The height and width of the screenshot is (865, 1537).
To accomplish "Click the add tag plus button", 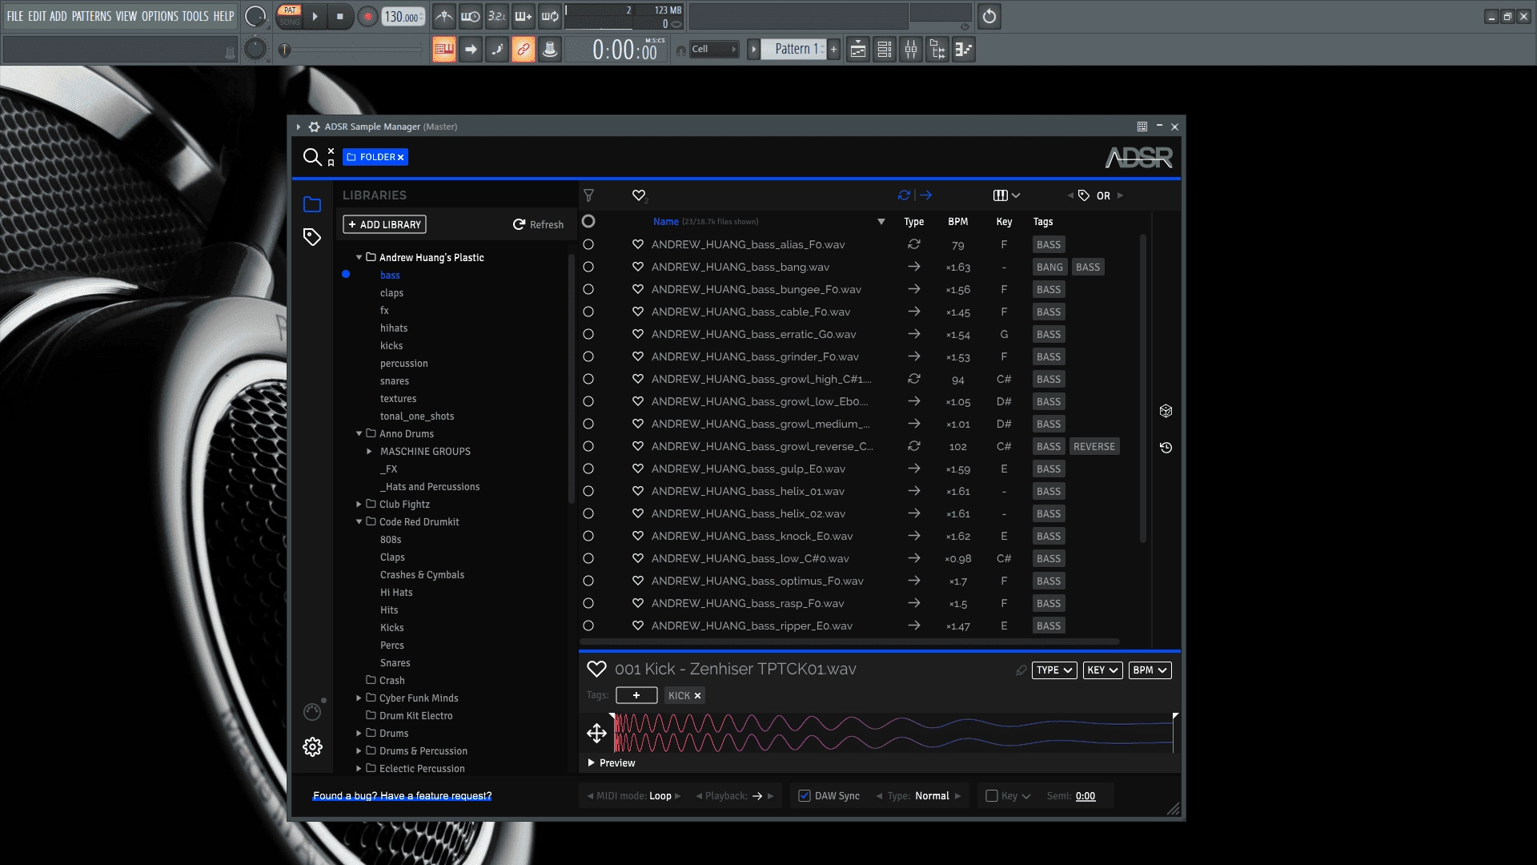I will pyautogui.click(x=636, y=695).
